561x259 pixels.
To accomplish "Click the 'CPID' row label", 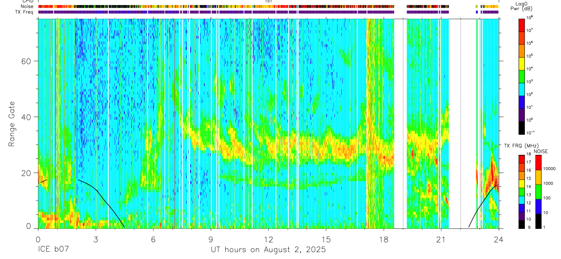I will [28, 1].
